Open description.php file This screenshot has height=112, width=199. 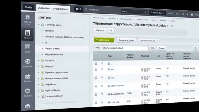coord(117,94)
